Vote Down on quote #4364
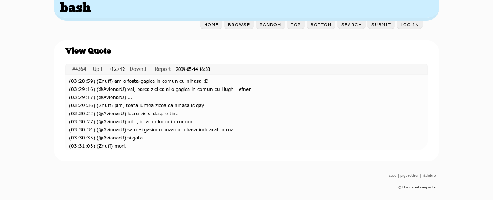Screen dimensions: 493x200 point(138,69)
